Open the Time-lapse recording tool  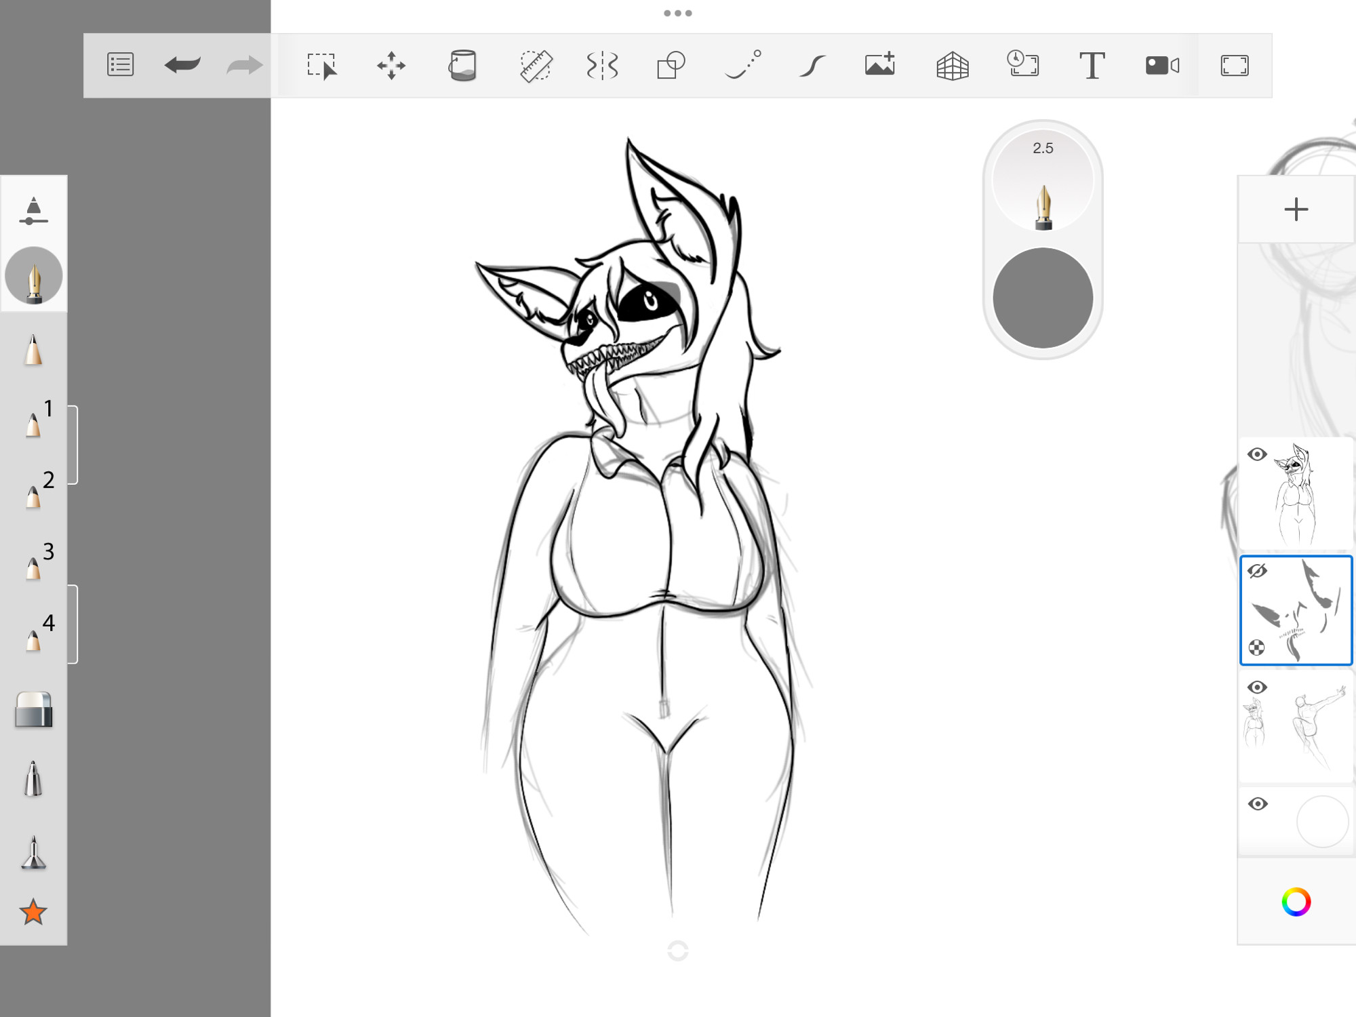(x=1023, y=64)
